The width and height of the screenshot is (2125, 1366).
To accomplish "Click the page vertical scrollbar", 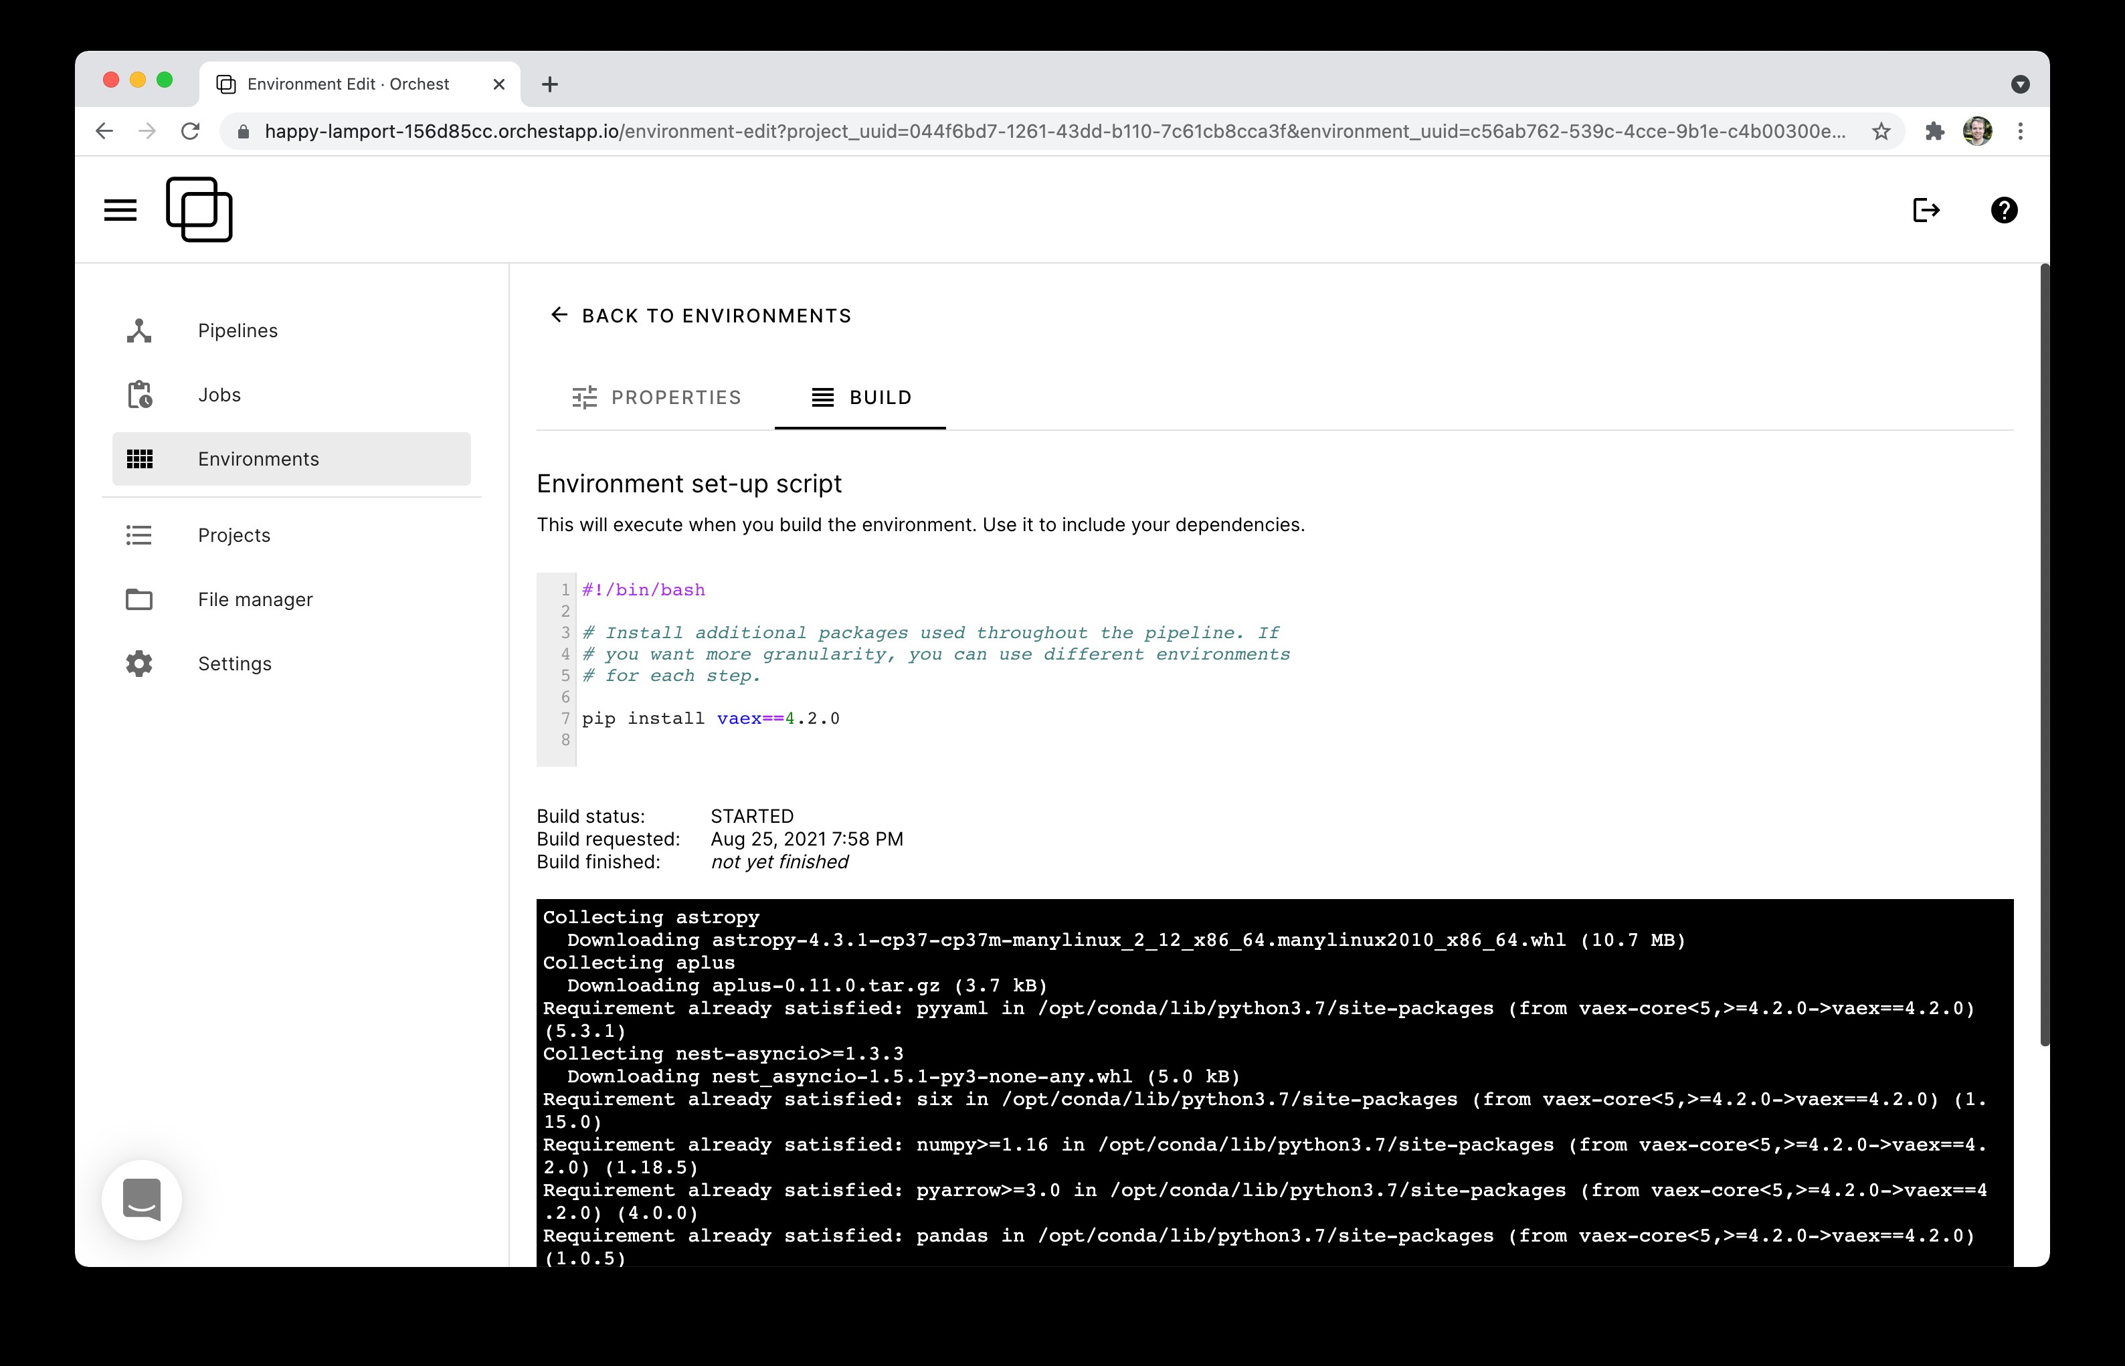I will coord(2044,655).
